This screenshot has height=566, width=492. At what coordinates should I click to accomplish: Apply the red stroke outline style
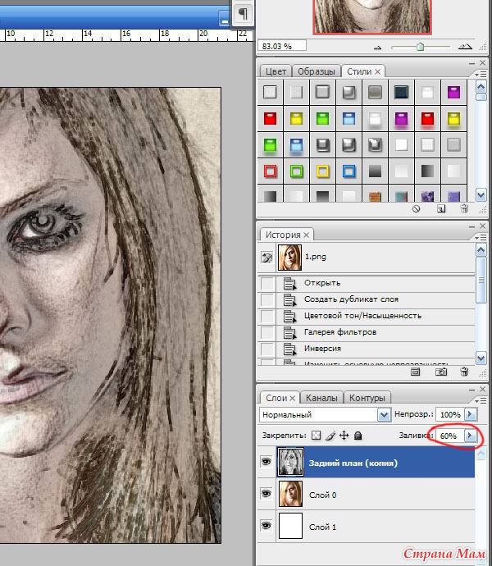[270, 171]
